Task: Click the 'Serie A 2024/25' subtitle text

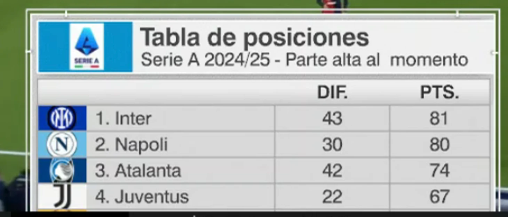Action: point(205,60)
